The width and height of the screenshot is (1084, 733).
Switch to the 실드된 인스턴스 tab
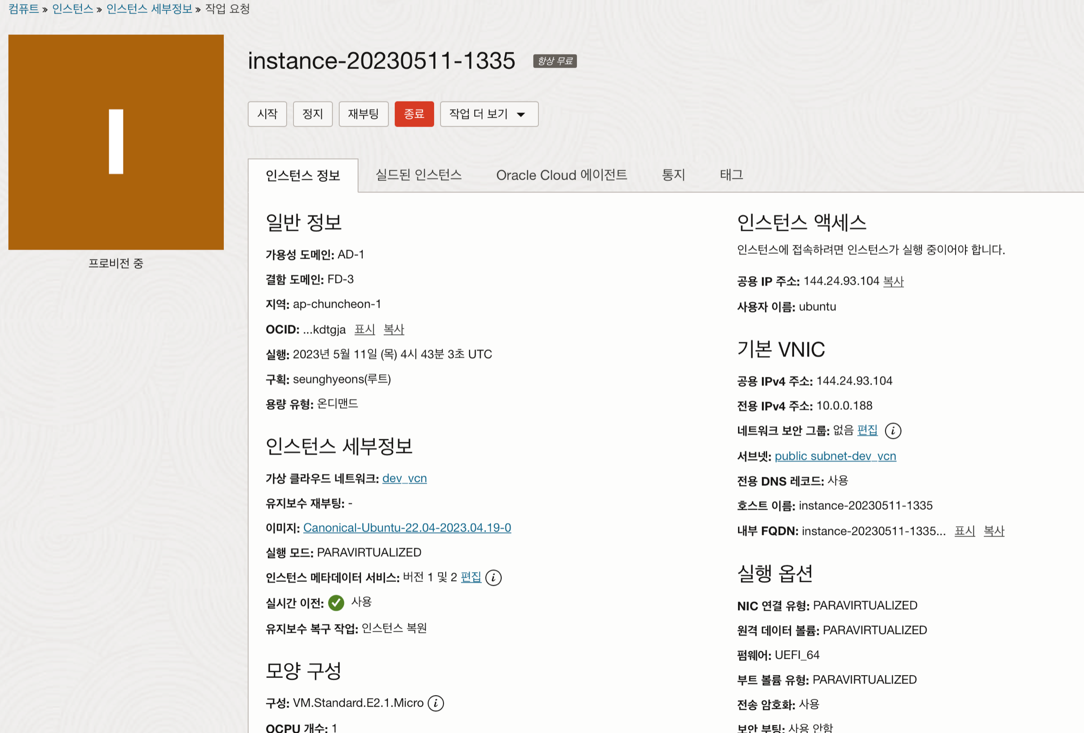418,175
